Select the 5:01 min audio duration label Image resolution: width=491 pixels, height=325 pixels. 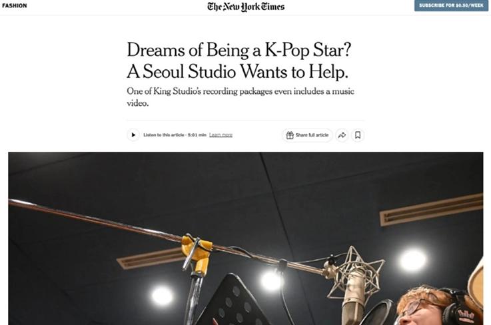[197, 135]
